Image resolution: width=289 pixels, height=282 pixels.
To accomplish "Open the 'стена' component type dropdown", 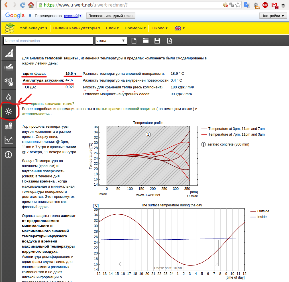I will [x=111, y=41].
